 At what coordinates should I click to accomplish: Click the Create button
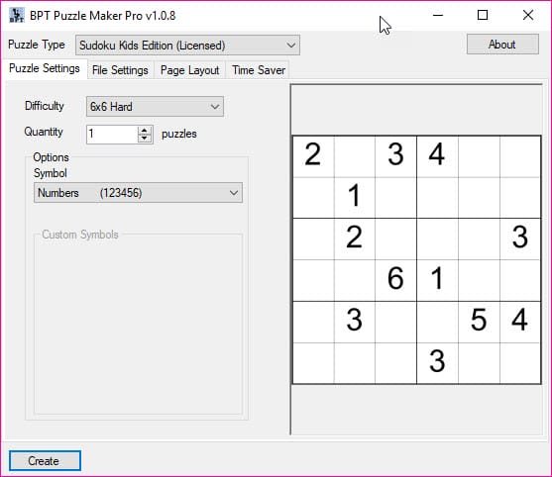click(x=45, y=461)
